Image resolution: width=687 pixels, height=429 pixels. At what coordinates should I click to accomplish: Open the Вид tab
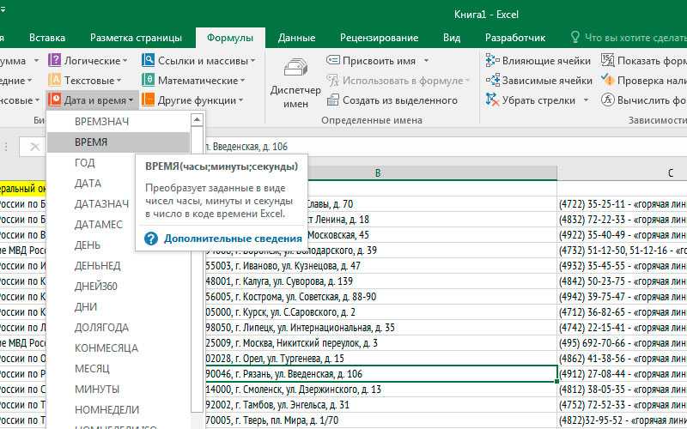pyautogui.click(x=452, y=38)
